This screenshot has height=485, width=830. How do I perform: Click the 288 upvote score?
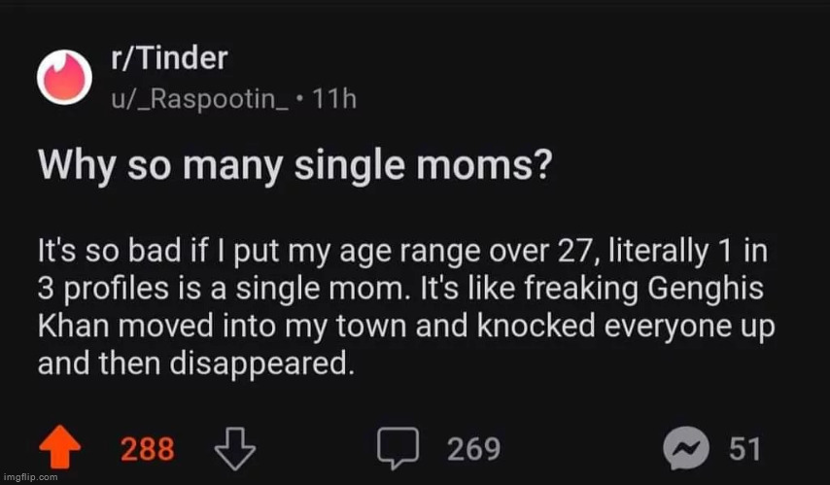pyautogui.click(x=147, y=449)
